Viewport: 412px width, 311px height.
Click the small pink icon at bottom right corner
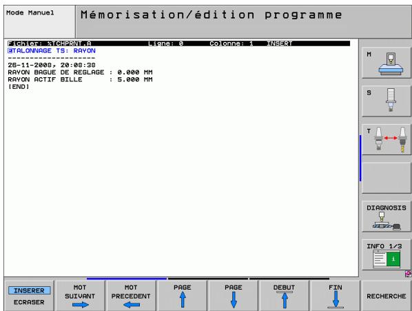coord(409,274)
